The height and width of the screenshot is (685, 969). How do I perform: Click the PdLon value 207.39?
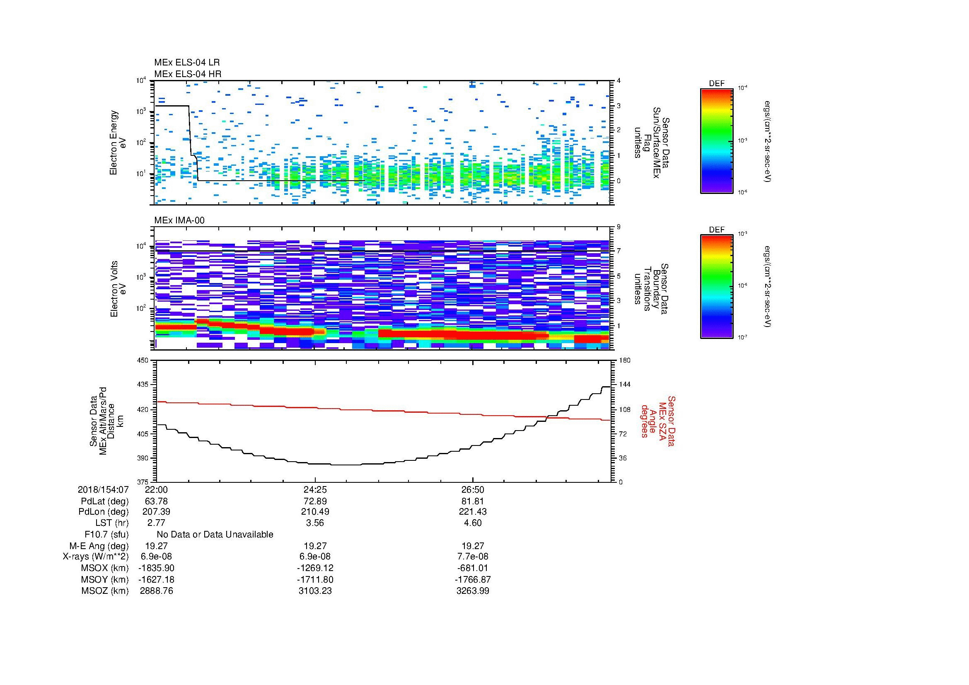coord(156,511)
